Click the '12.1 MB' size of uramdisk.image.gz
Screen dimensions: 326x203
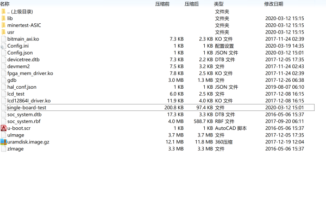174,142
